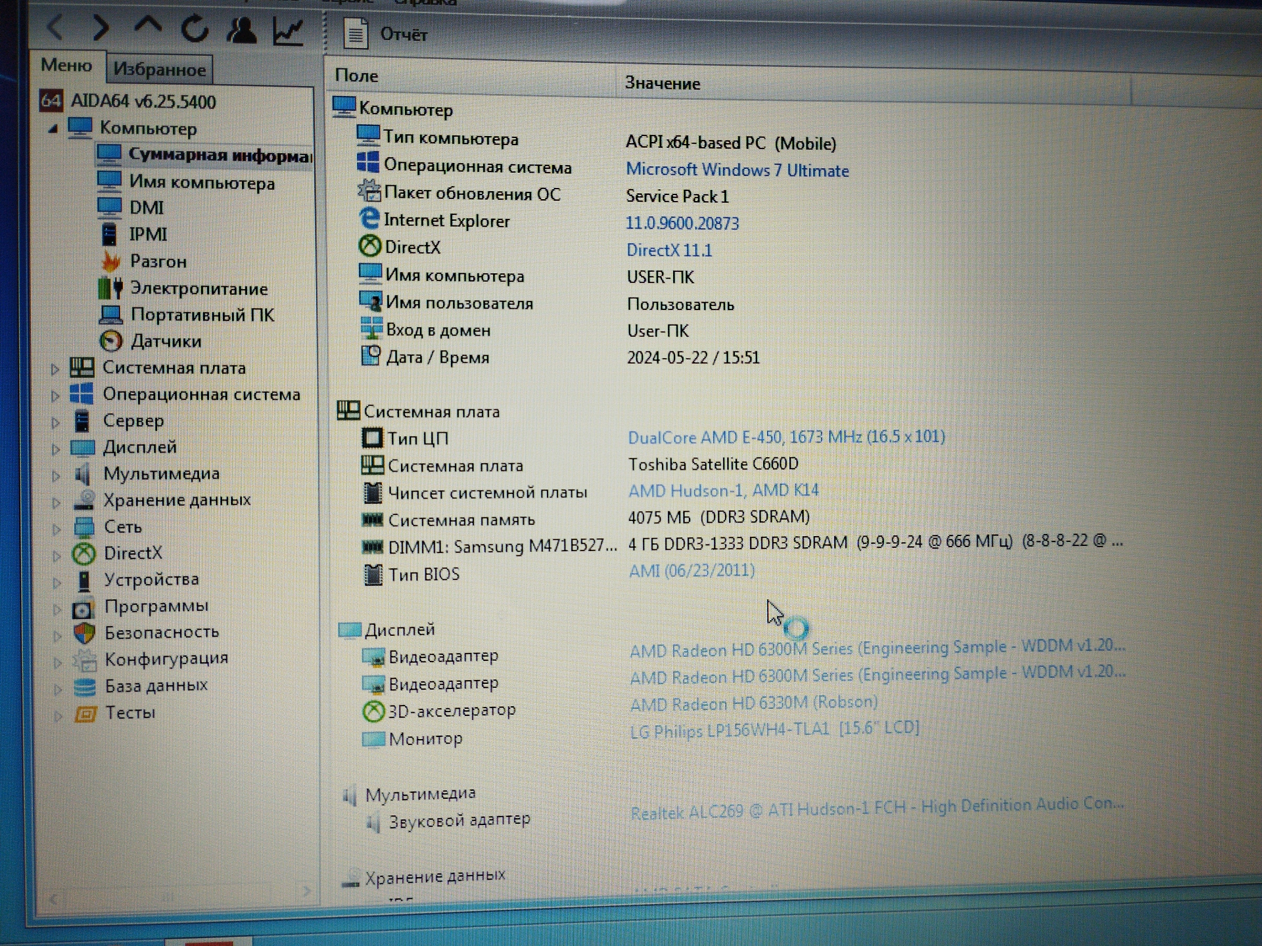The width and height of the screenshot is (1262, 946).
Task: Open the AMI (06/23/2011) BIOS link
Action: click(x=691, y=570)
